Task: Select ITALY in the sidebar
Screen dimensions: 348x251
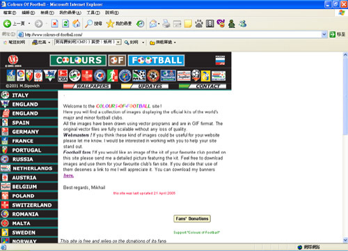Action: point(29,96)
